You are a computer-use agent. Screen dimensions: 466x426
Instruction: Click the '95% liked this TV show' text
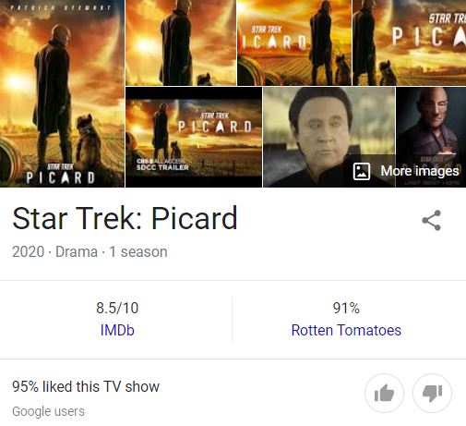click(x=86, y=386)
